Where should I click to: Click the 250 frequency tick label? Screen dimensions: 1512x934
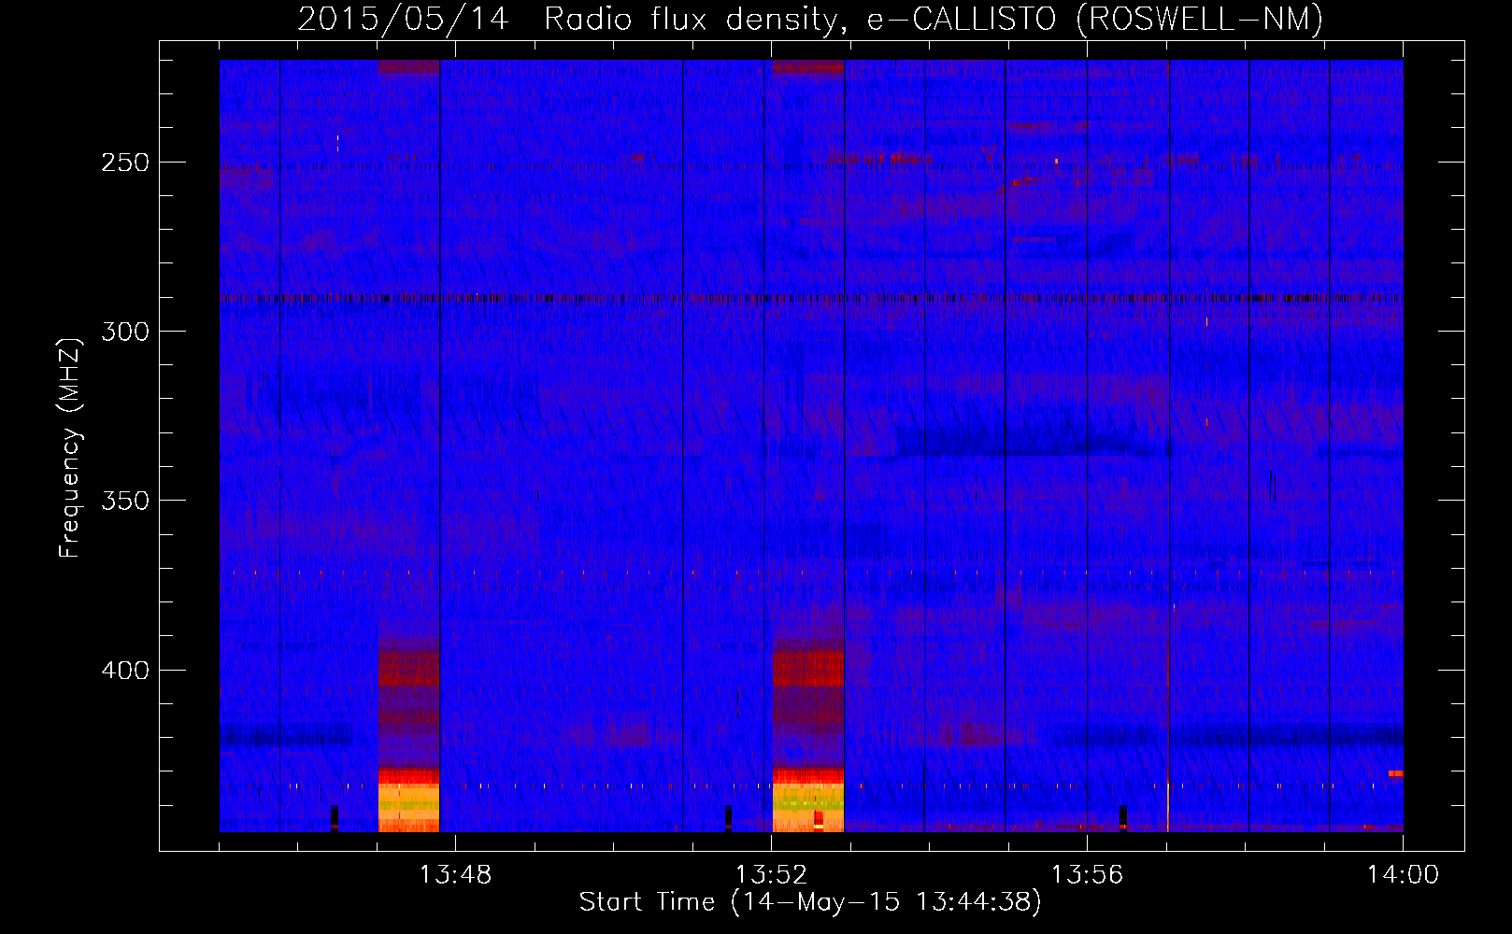[x=125, y=163]
